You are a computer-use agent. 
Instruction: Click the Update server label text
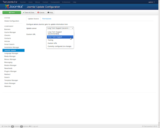[x=31, y=28]
